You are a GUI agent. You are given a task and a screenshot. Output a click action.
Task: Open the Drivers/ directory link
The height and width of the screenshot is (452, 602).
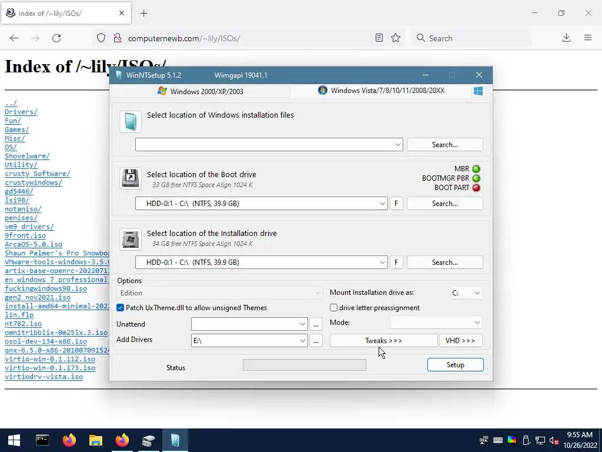pos(21,112)
